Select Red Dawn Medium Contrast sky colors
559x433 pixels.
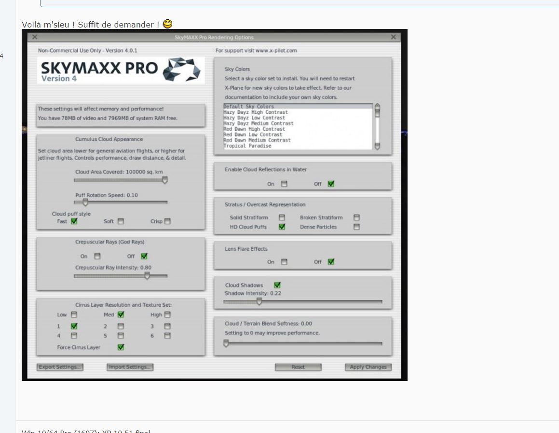tap(298, 140)
